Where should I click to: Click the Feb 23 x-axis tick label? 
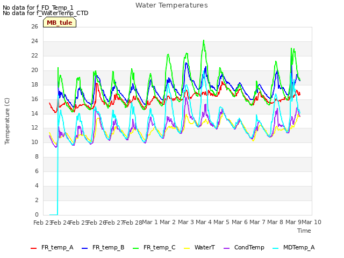42,223
